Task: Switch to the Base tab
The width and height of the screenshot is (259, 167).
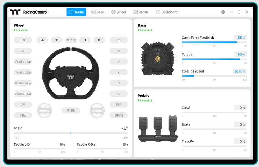Action: (x=97, y=12)
